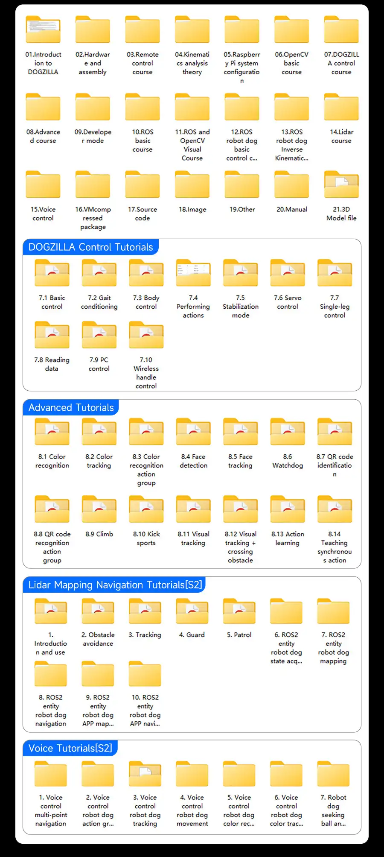This screenshot has width=384, height=857.
Task: Open the 13.ROS robot dog Inverse Kinematics folder
Action: point(291,107)
